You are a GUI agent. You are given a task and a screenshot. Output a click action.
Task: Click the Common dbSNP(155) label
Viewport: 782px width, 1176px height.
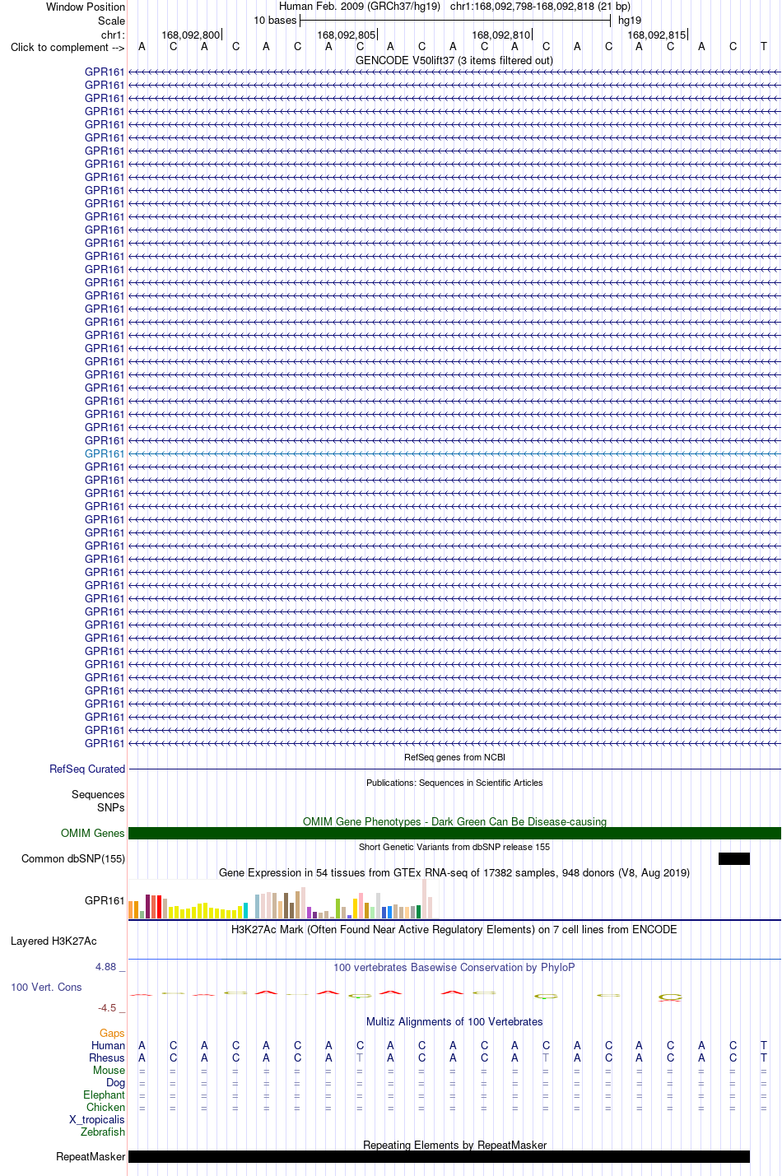[73, 858]
